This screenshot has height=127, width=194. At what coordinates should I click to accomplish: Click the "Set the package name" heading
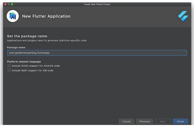pos(27,36)
